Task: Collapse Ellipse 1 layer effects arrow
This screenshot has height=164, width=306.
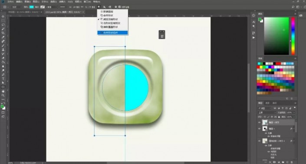Action: point(294,129)
